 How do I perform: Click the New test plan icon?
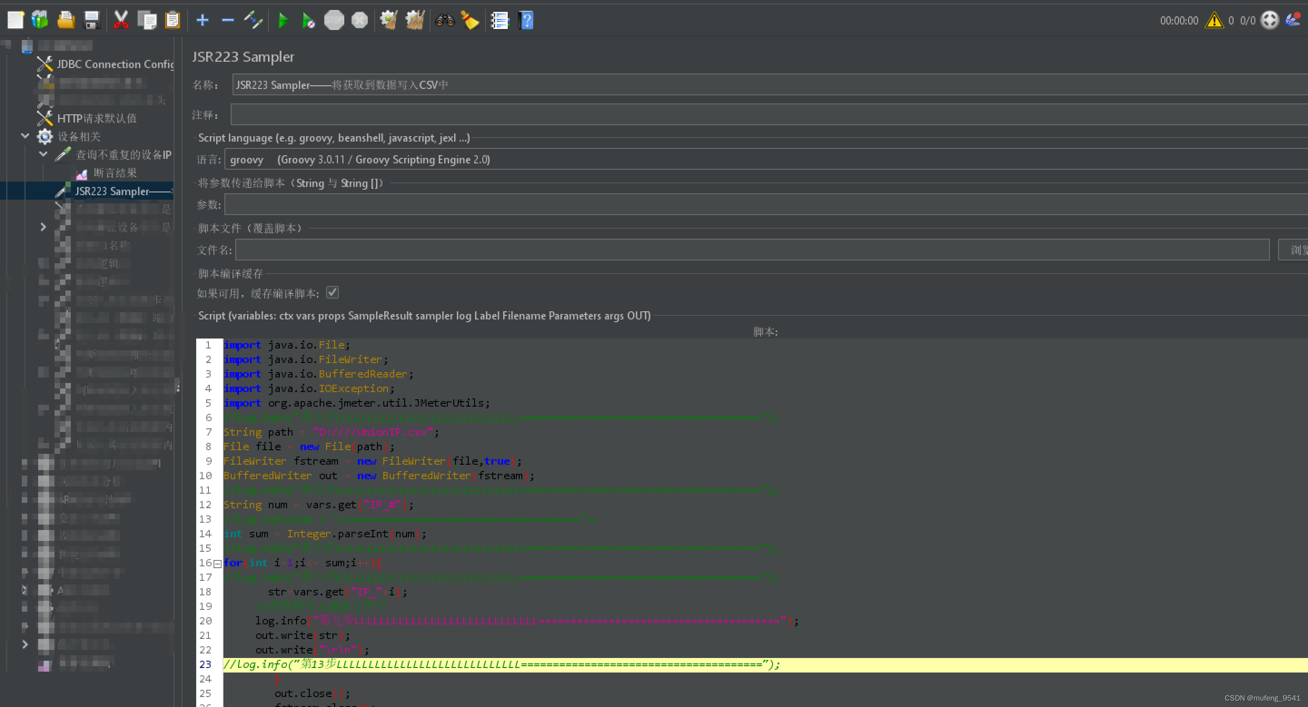pos(15,20)
